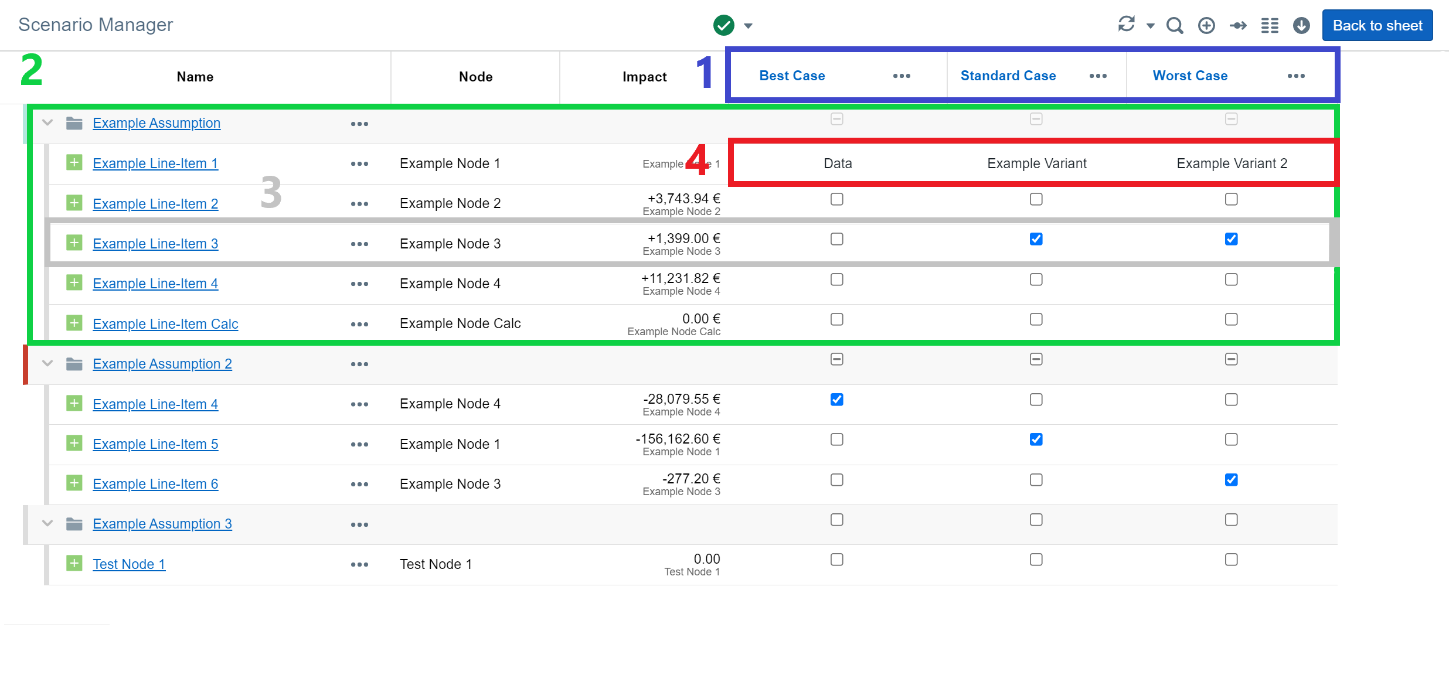The image size is (1449, 675).
Task: Uncheck Standard Case checkbox for Example Line-Item 3
Action: click(1036, 239)
